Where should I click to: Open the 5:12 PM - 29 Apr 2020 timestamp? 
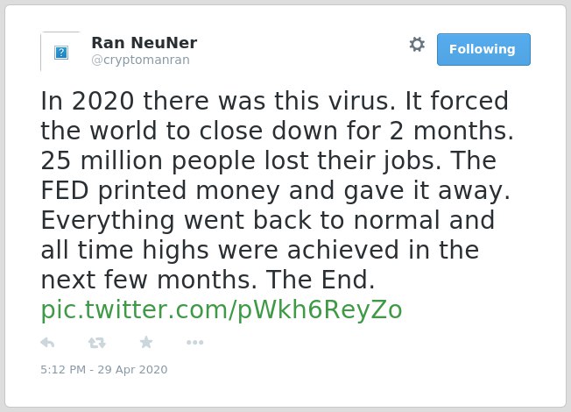click(104, 370)
